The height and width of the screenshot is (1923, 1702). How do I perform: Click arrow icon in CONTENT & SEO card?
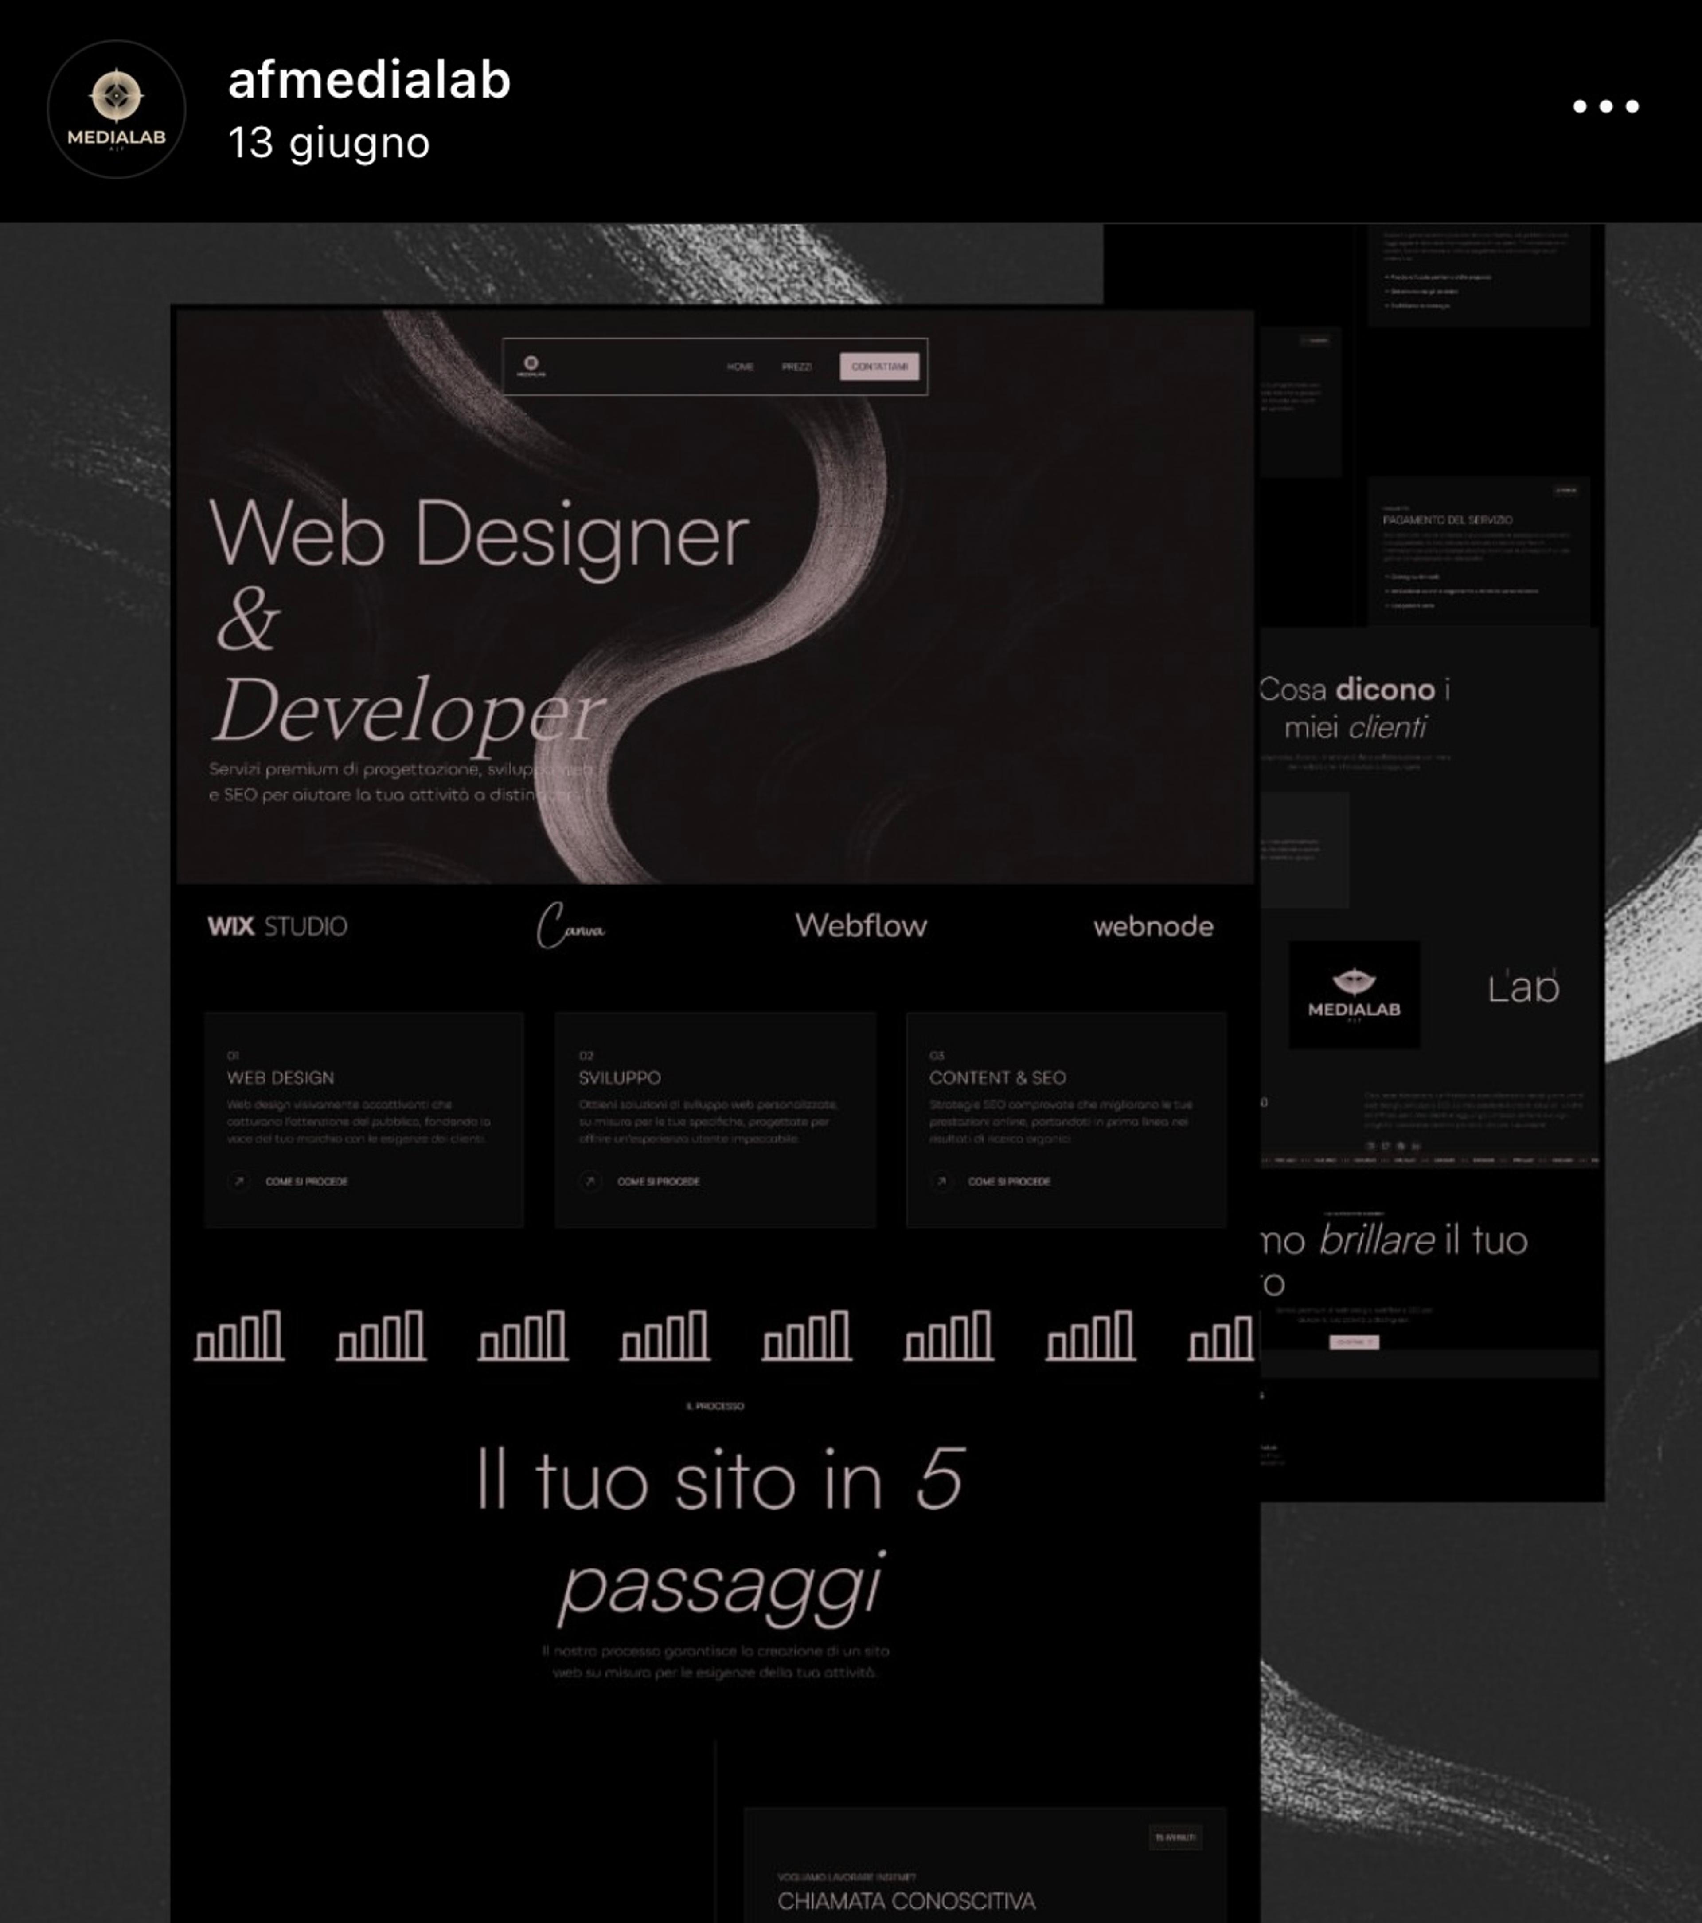coord(941,1181)
